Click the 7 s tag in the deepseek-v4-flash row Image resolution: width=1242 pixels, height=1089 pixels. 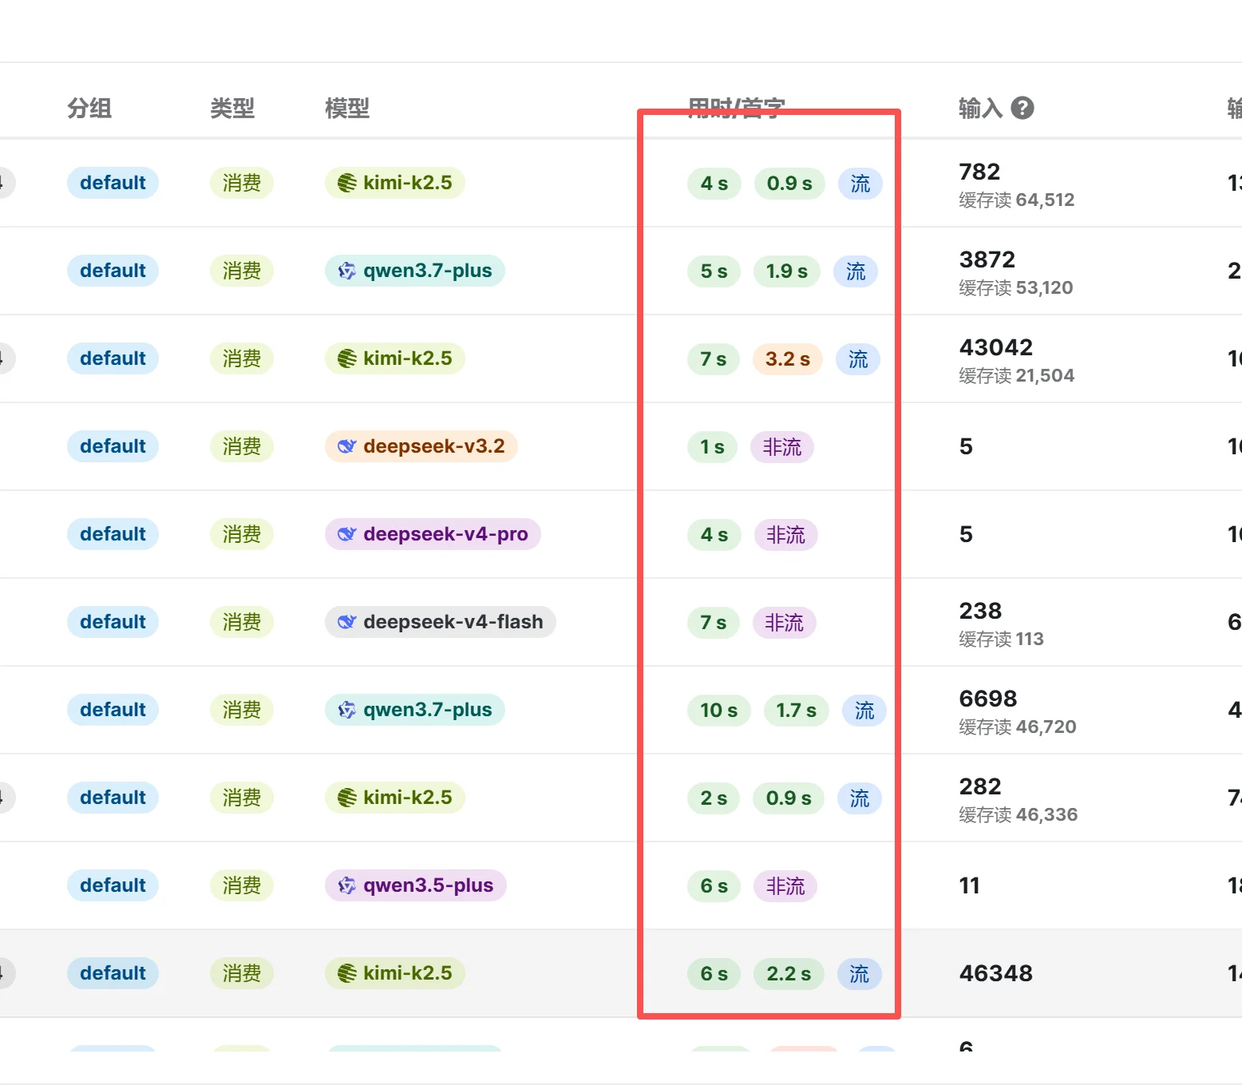click(714, 623)
